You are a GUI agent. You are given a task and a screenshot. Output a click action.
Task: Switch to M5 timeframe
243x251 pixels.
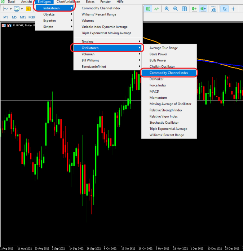14,17
